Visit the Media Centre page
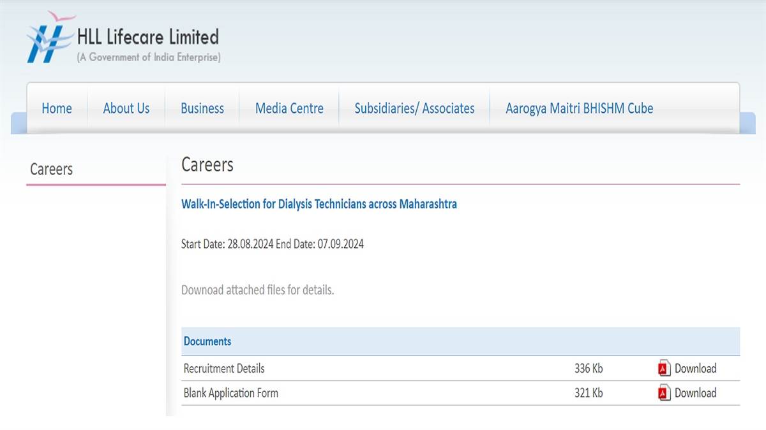Screen dimensions: 766x430 pyautogui.click(x=289, y=108)
